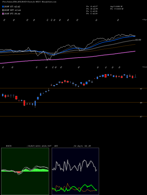The height and width of the screenshot is (195, 147).
Task: Click the 'Pre O: 42.57' open value
Action: tap(92, 6)
